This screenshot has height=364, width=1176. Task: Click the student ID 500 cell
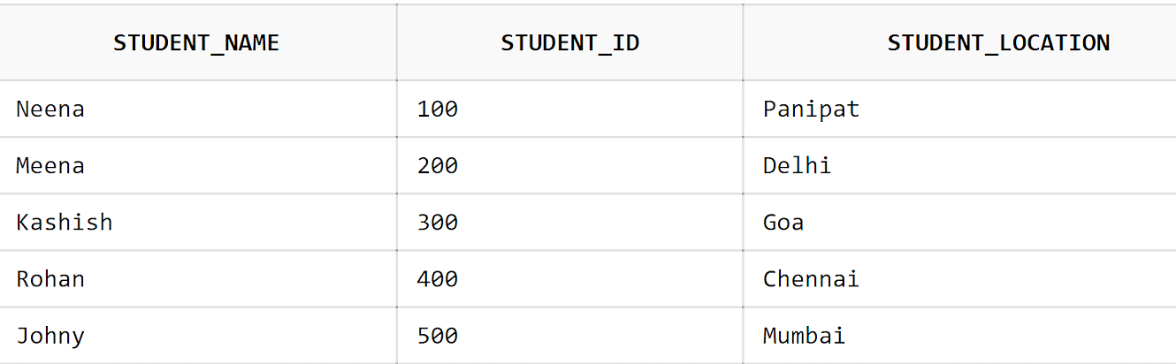(569, 335)
